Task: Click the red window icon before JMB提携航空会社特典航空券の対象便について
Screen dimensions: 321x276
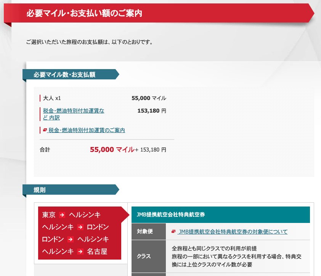Action: pyautogui.click(x=173, y=231)
